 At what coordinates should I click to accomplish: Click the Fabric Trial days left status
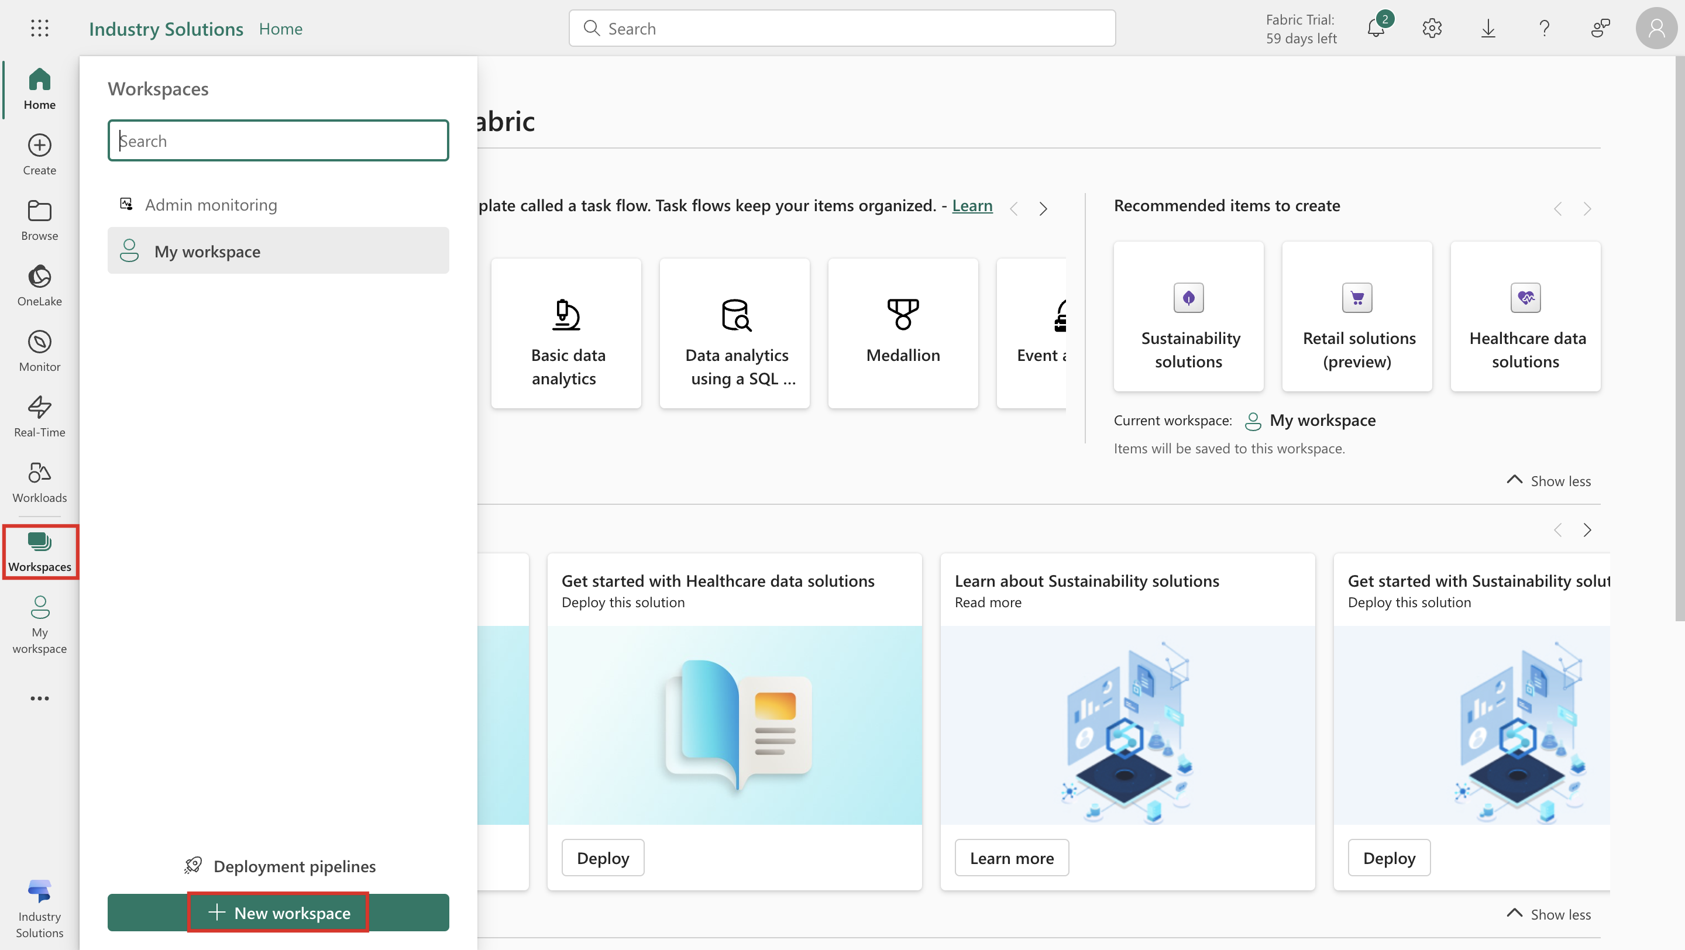tap(1301, 29)
